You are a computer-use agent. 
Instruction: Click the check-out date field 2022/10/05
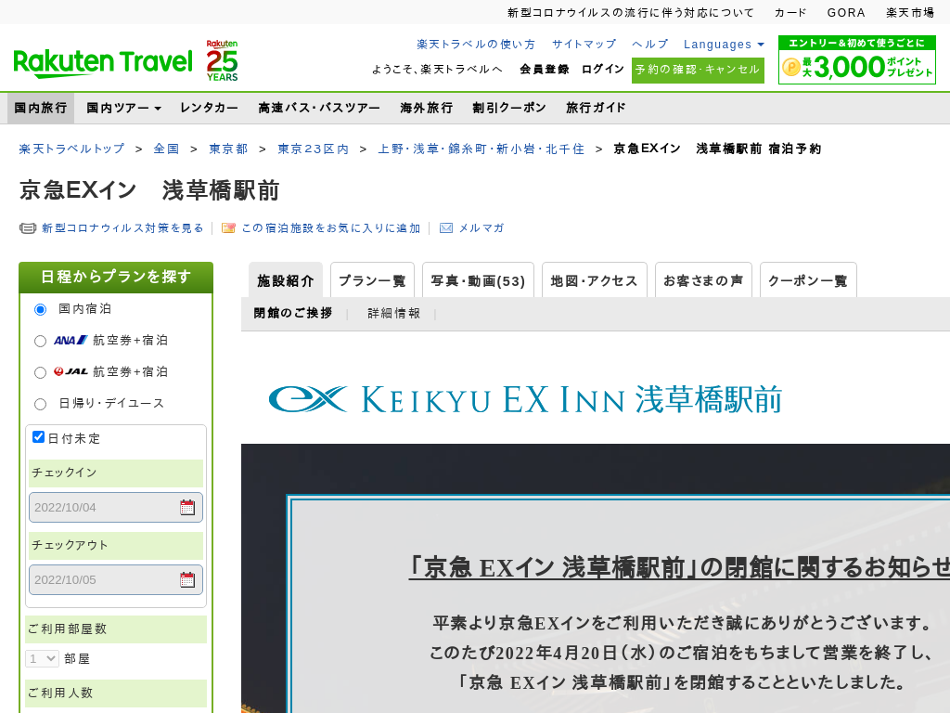(116, 579)
